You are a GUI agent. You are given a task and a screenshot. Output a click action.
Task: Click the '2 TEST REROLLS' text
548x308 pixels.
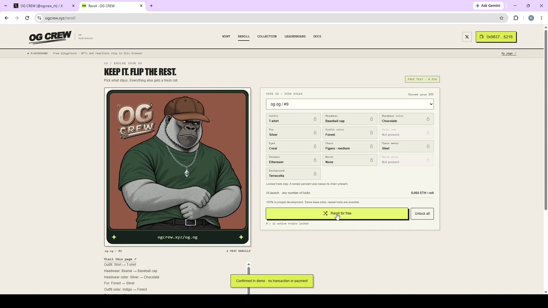click(238, 251)
